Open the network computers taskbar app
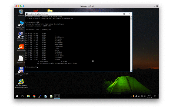Screen dimensions: 173x108 click(40, 96)
